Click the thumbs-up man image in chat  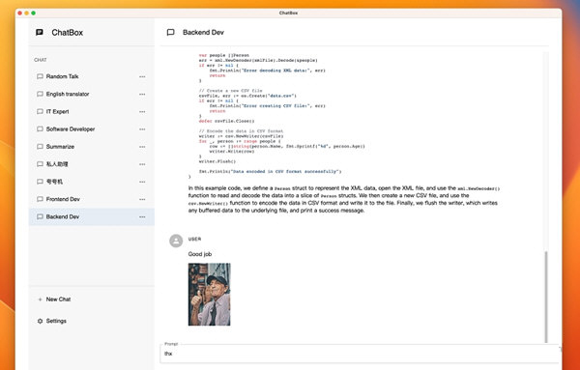tap(210, 295)
